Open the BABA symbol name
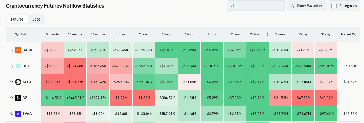Screen dimensions: 364x123 pos(27,50)
